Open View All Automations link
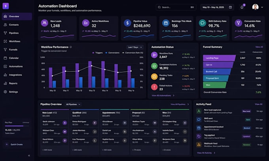This screenshot has height=161, width=269. click(x=163, y=95)
